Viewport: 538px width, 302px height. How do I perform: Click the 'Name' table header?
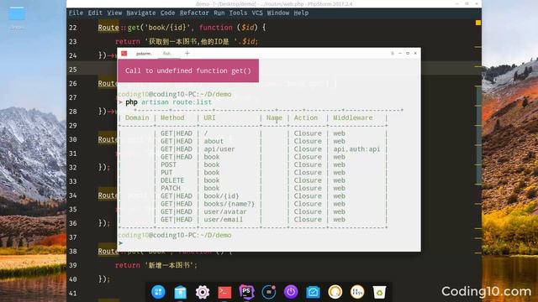point(274,117)
